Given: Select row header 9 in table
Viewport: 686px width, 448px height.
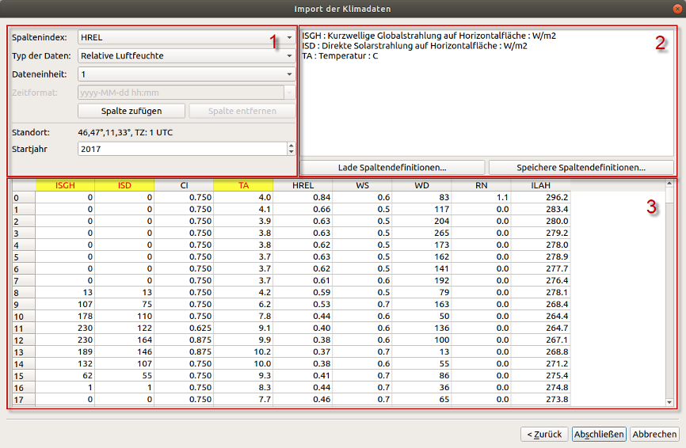Looking at the screenshot, I should [24, 305].
